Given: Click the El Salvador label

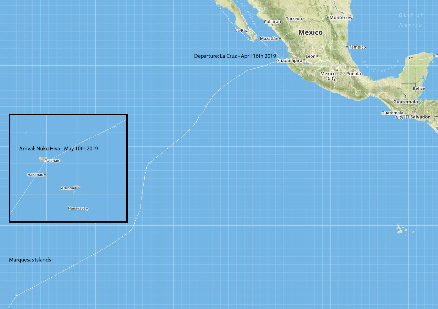Looking at the screenshot, I should (x=418, y=117).
